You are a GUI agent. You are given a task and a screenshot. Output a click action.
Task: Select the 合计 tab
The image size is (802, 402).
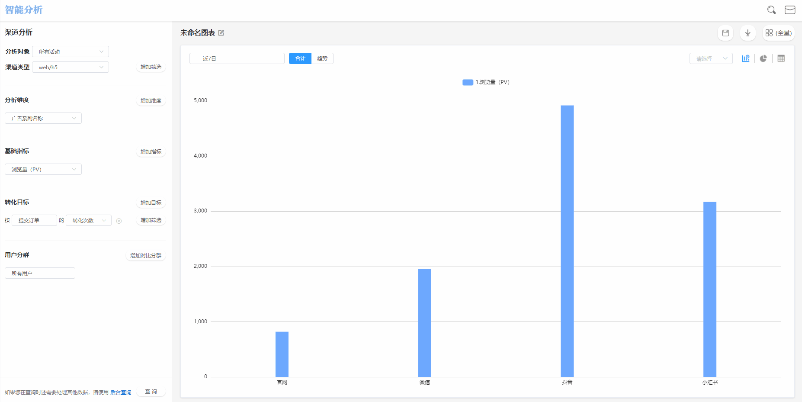[300, 58]
